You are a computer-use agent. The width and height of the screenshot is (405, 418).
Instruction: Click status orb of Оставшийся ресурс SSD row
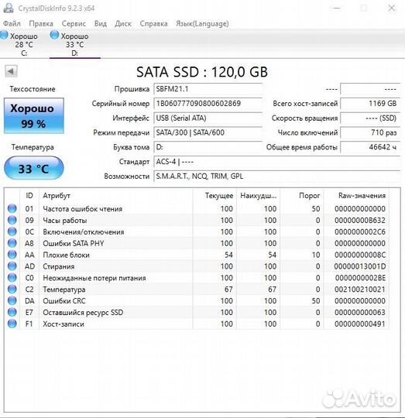click(x=12, y=312)
